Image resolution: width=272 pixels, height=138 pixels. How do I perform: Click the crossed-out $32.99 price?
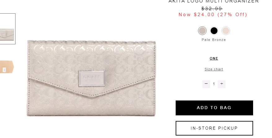212,8
